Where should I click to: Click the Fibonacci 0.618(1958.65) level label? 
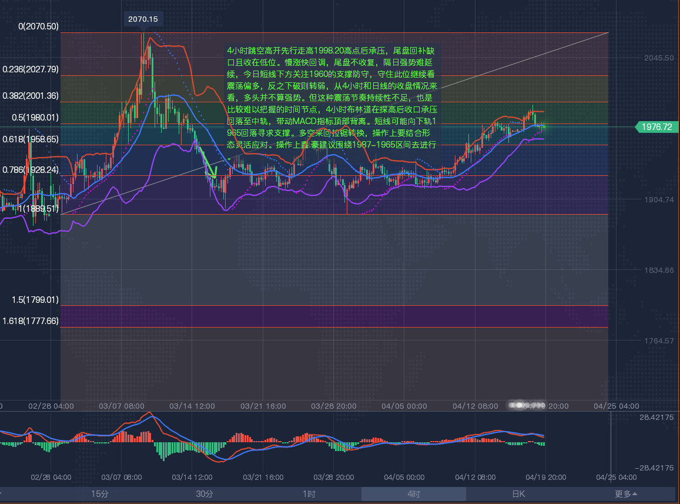(x=31, y=139)
